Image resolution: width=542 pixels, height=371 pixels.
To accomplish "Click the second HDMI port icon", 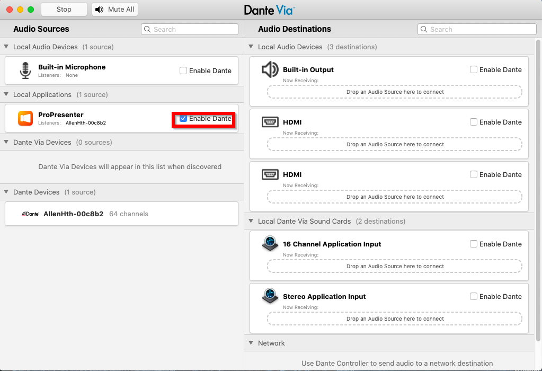I will point(270,174).
